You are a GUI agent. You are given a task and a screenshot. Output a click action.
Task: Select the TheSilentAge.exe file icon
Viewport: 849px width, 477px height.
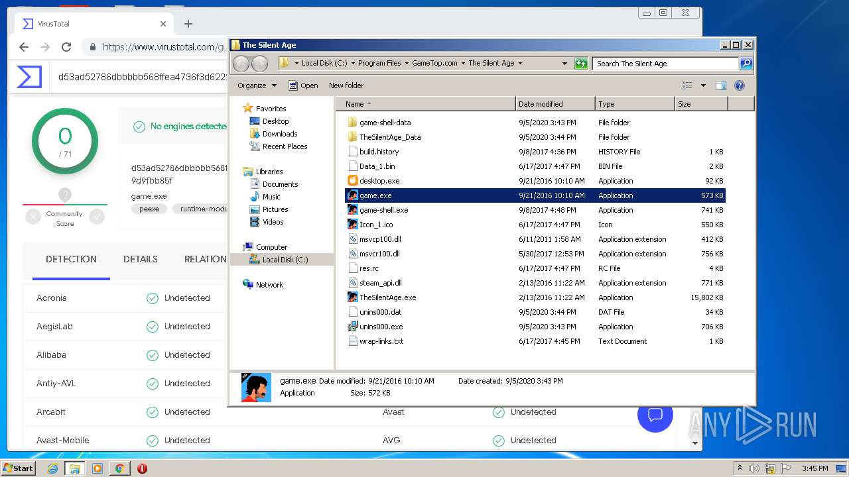(x=353, y=297)
